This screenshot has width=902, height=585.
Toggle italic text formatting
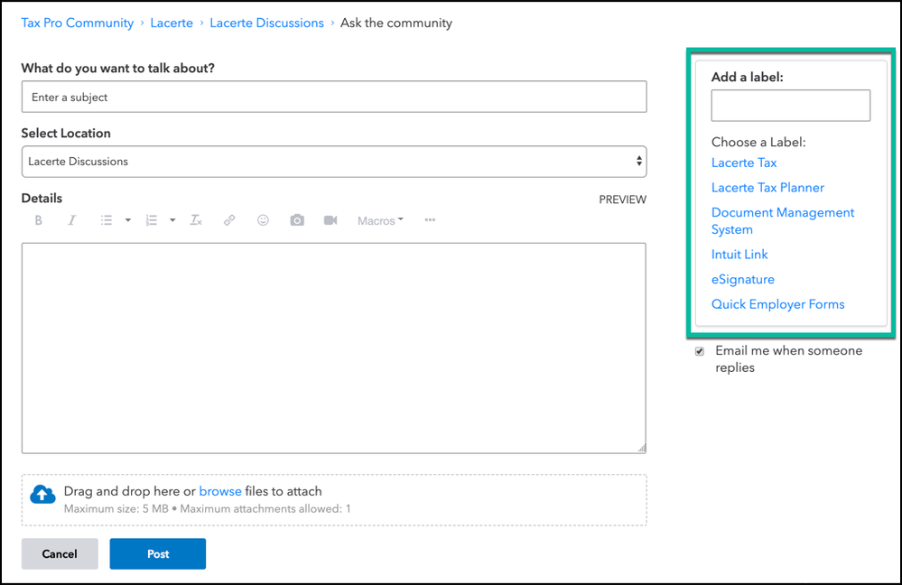72,220
